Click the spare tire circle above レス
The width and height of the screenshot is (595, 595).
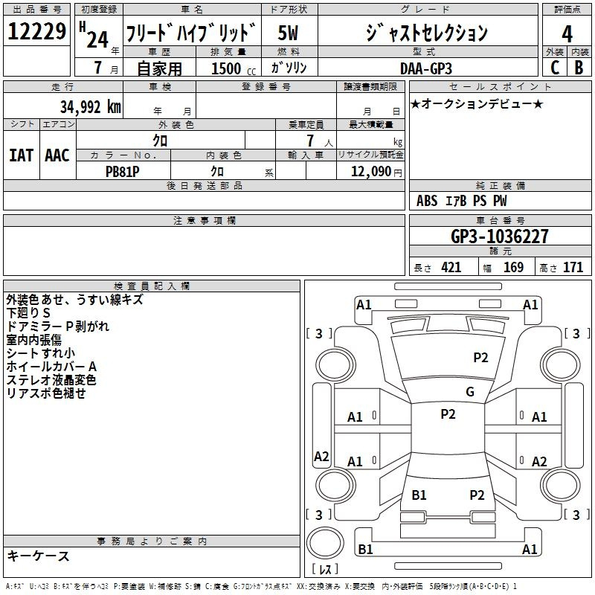tap(325, 543)
